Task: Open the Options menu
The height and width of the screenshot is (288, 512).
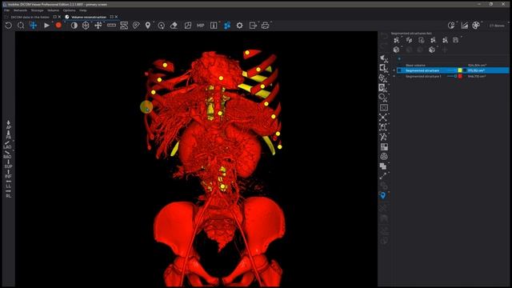Action: click(x=70, y=10)
